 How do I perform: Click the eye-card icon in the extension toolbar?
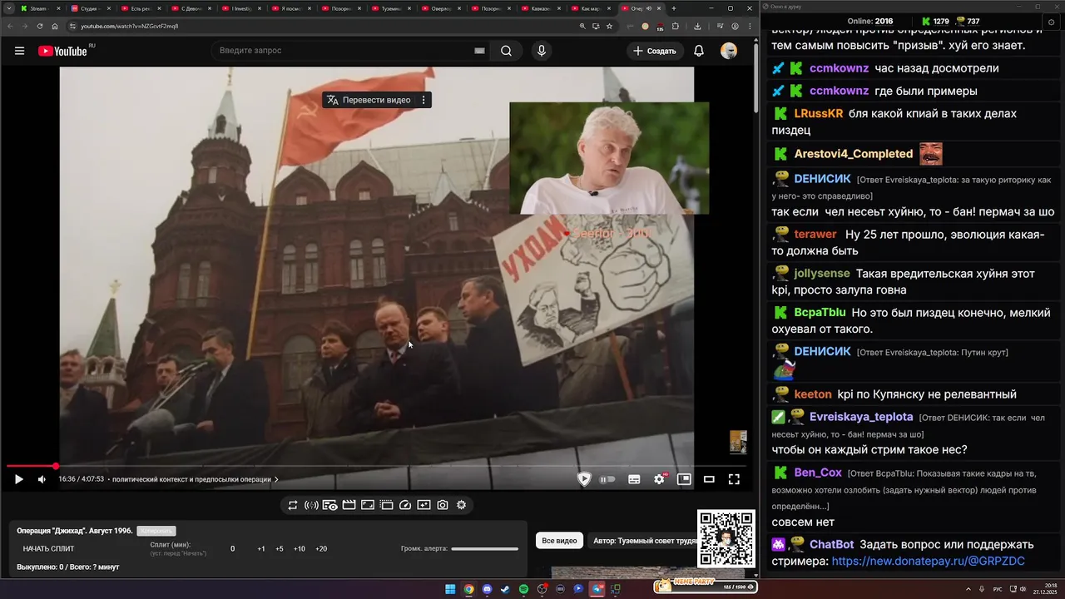(x=329, y=505)
